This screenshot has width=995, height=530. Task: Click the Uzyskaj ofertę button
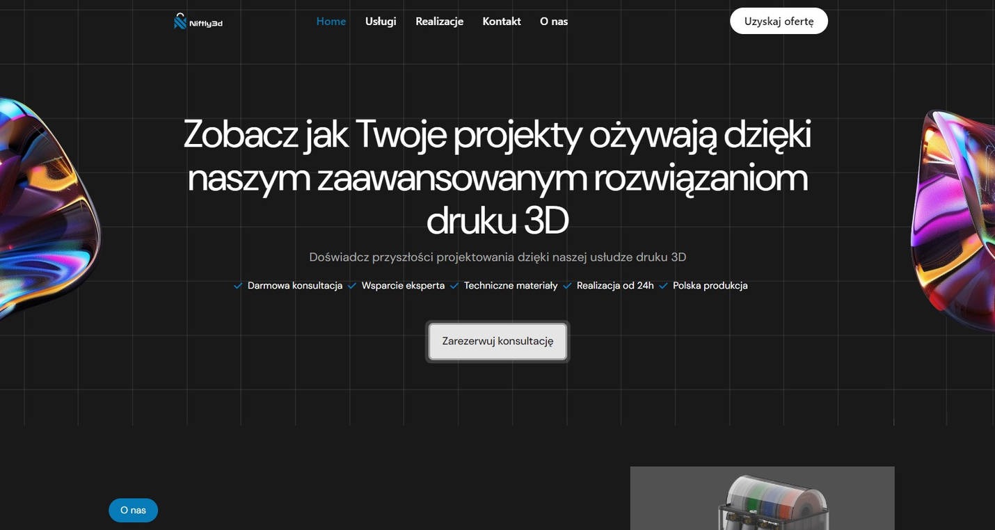click(779, 19)
